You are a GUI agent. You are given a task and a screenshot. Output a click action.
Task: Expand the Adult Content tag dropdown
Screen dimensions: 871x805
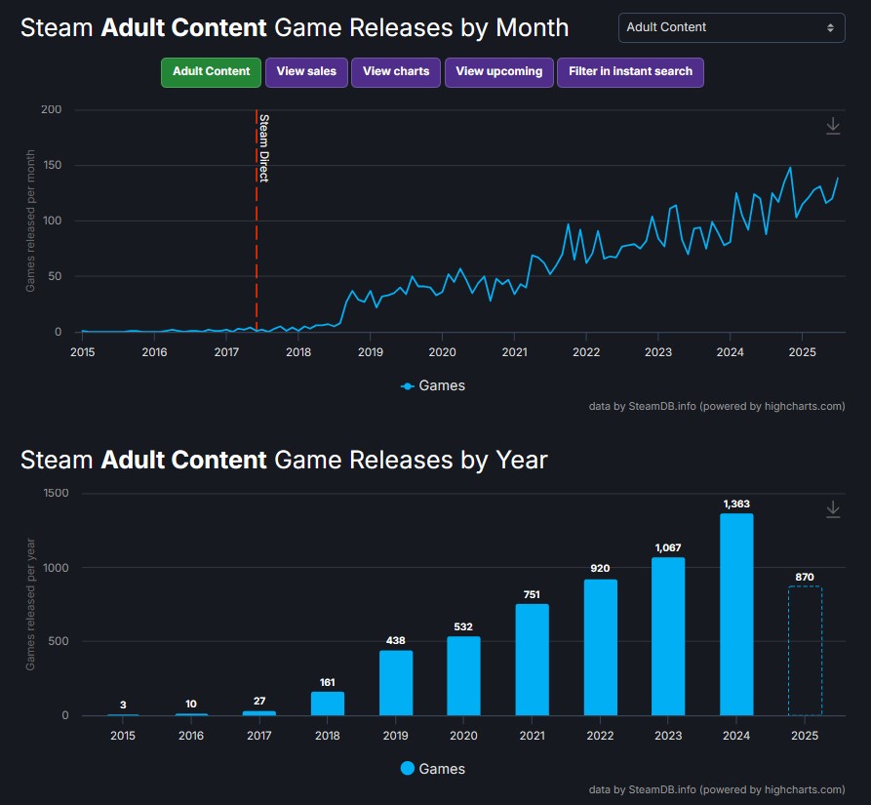coord(732,27)
